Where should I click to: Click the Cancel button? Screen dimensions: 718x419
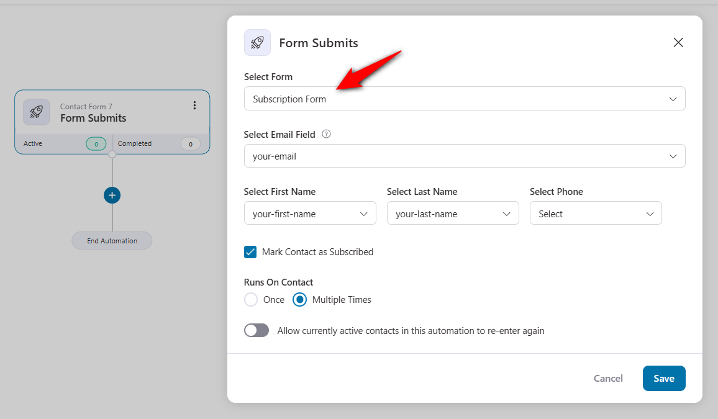[x=608, y=378]
